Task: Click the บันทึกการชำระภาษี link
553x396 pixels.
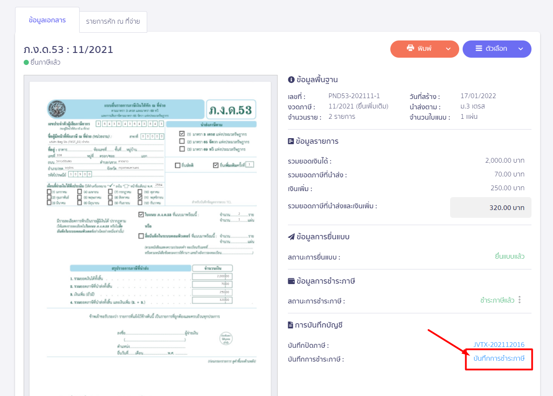Action: tap(499, 359)
